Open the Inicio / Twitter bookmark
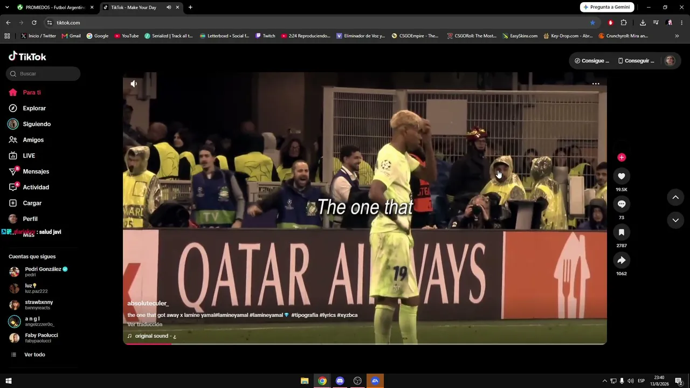Screen dimensions: 690x388 (x=38, y=36)
